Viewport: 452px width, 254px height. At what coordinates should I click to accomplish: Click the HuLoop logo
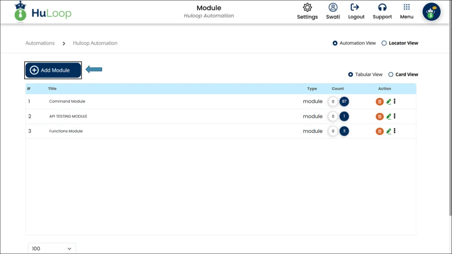[x=42, y=12]
